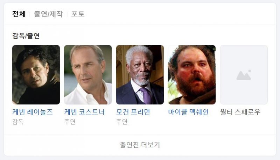The image size is (280, 160).
Task: Click the divider between 출연/제작 and 포토
Action: click(x=67, y=14)
